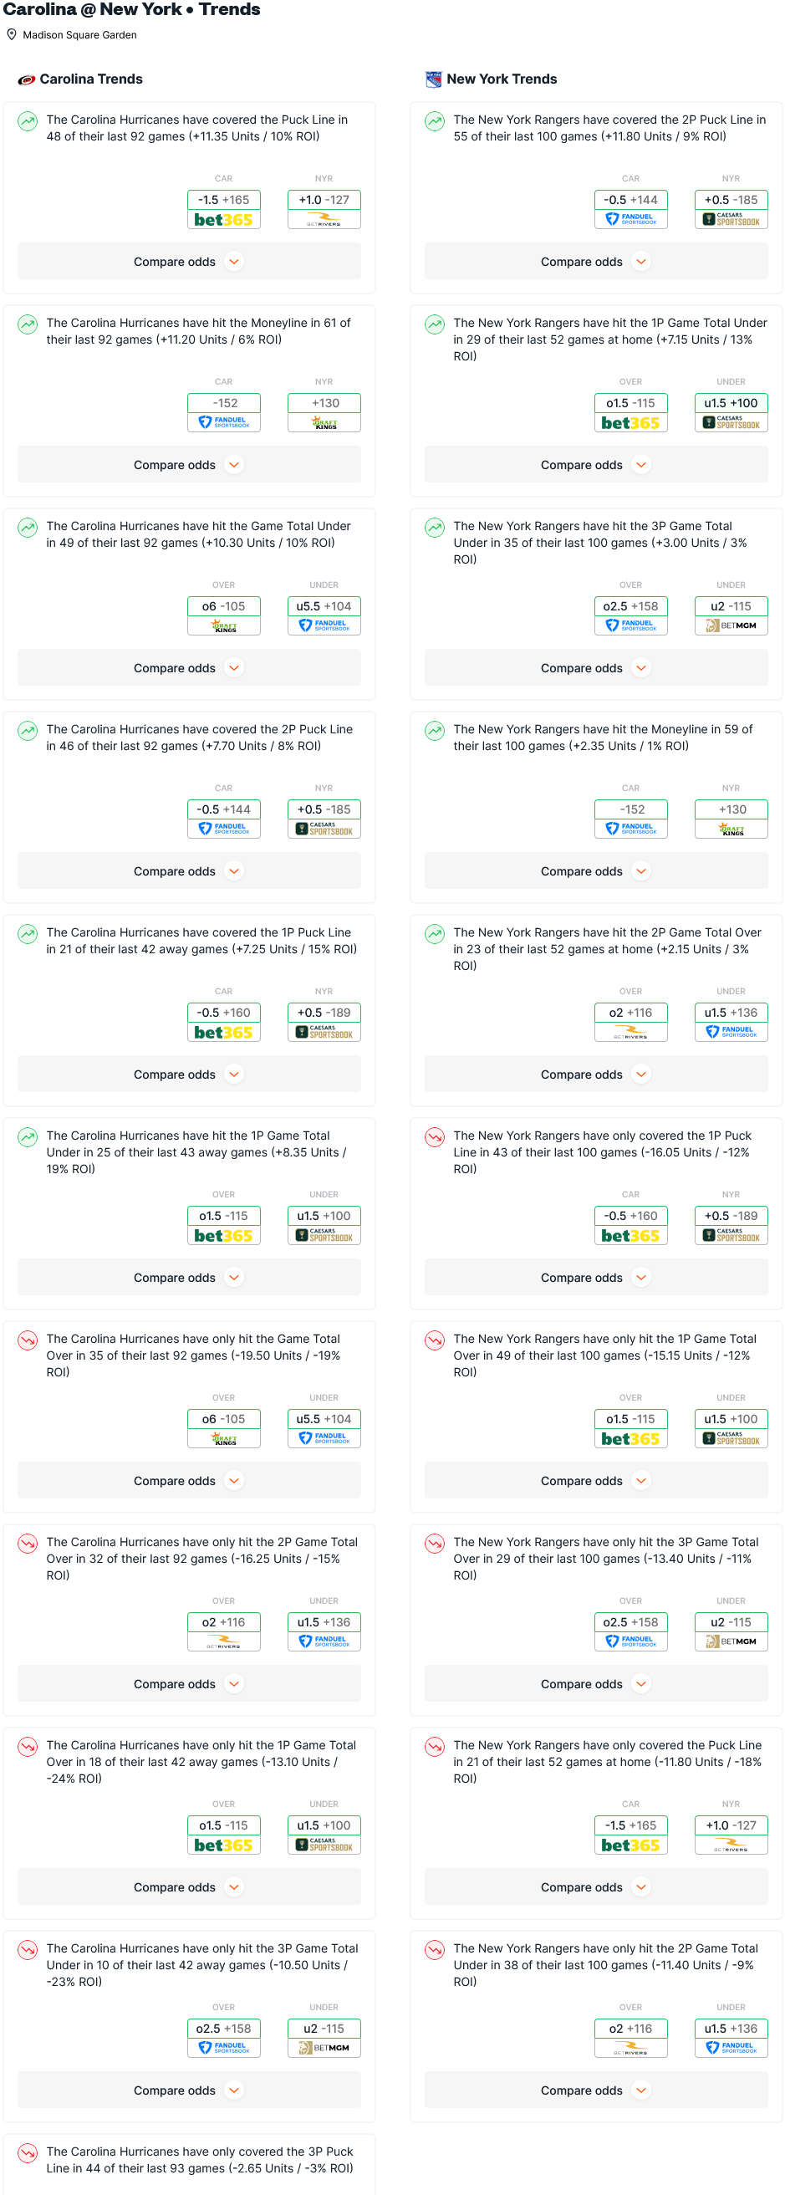Viewport: 785px width, 2195px height.
Task: Expand Compare odds under the Rangers Moneyline trend
Action: pos(596,871)
